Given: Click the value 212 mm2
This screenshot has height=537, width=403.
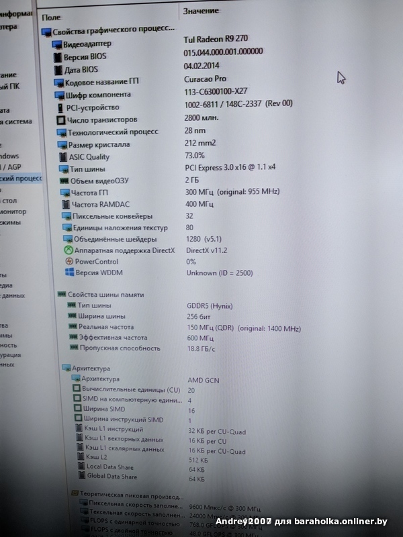Looking at the screenshot, I should (200, 143).
